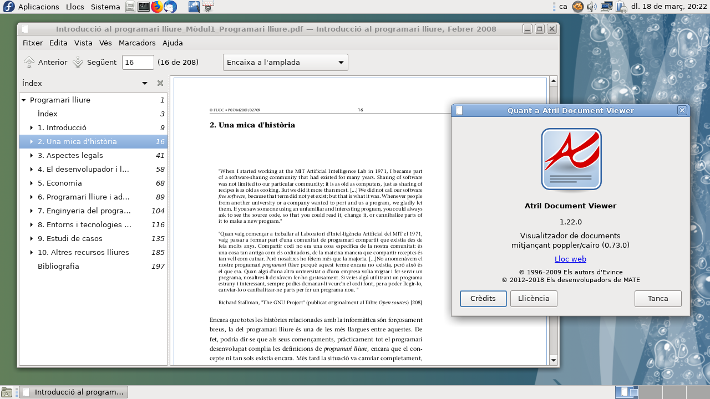710x399 pixels.
Task: Open the Sistema panel menu
Action: tap(105, 7)
